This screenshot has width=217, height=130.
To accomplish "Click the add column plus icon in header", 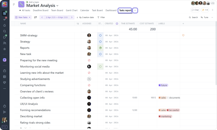I will (183, 23).
